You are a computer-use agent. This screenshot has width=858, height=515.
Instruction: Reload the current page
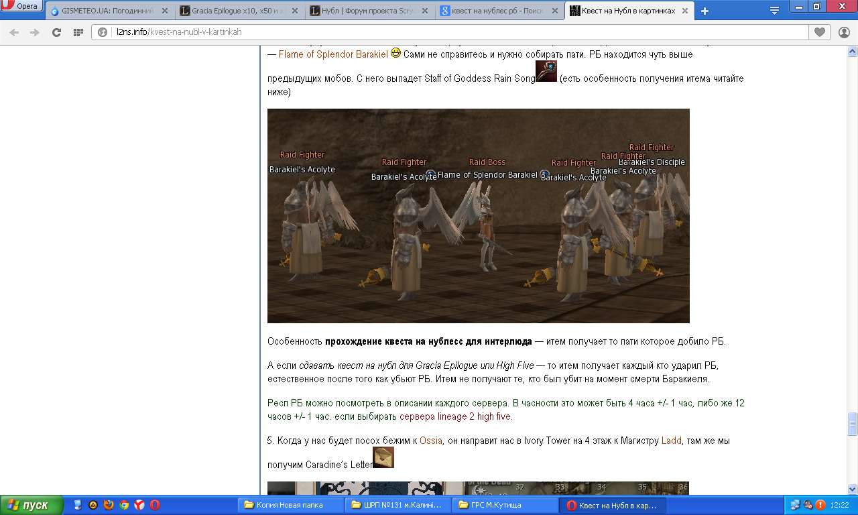click(56, 32)
